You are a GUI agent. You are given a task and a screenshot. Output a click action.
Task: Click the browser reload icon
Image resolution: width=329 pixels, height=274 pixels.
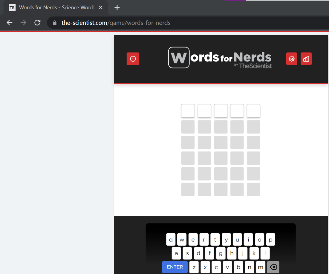click(x=37, y=23)
